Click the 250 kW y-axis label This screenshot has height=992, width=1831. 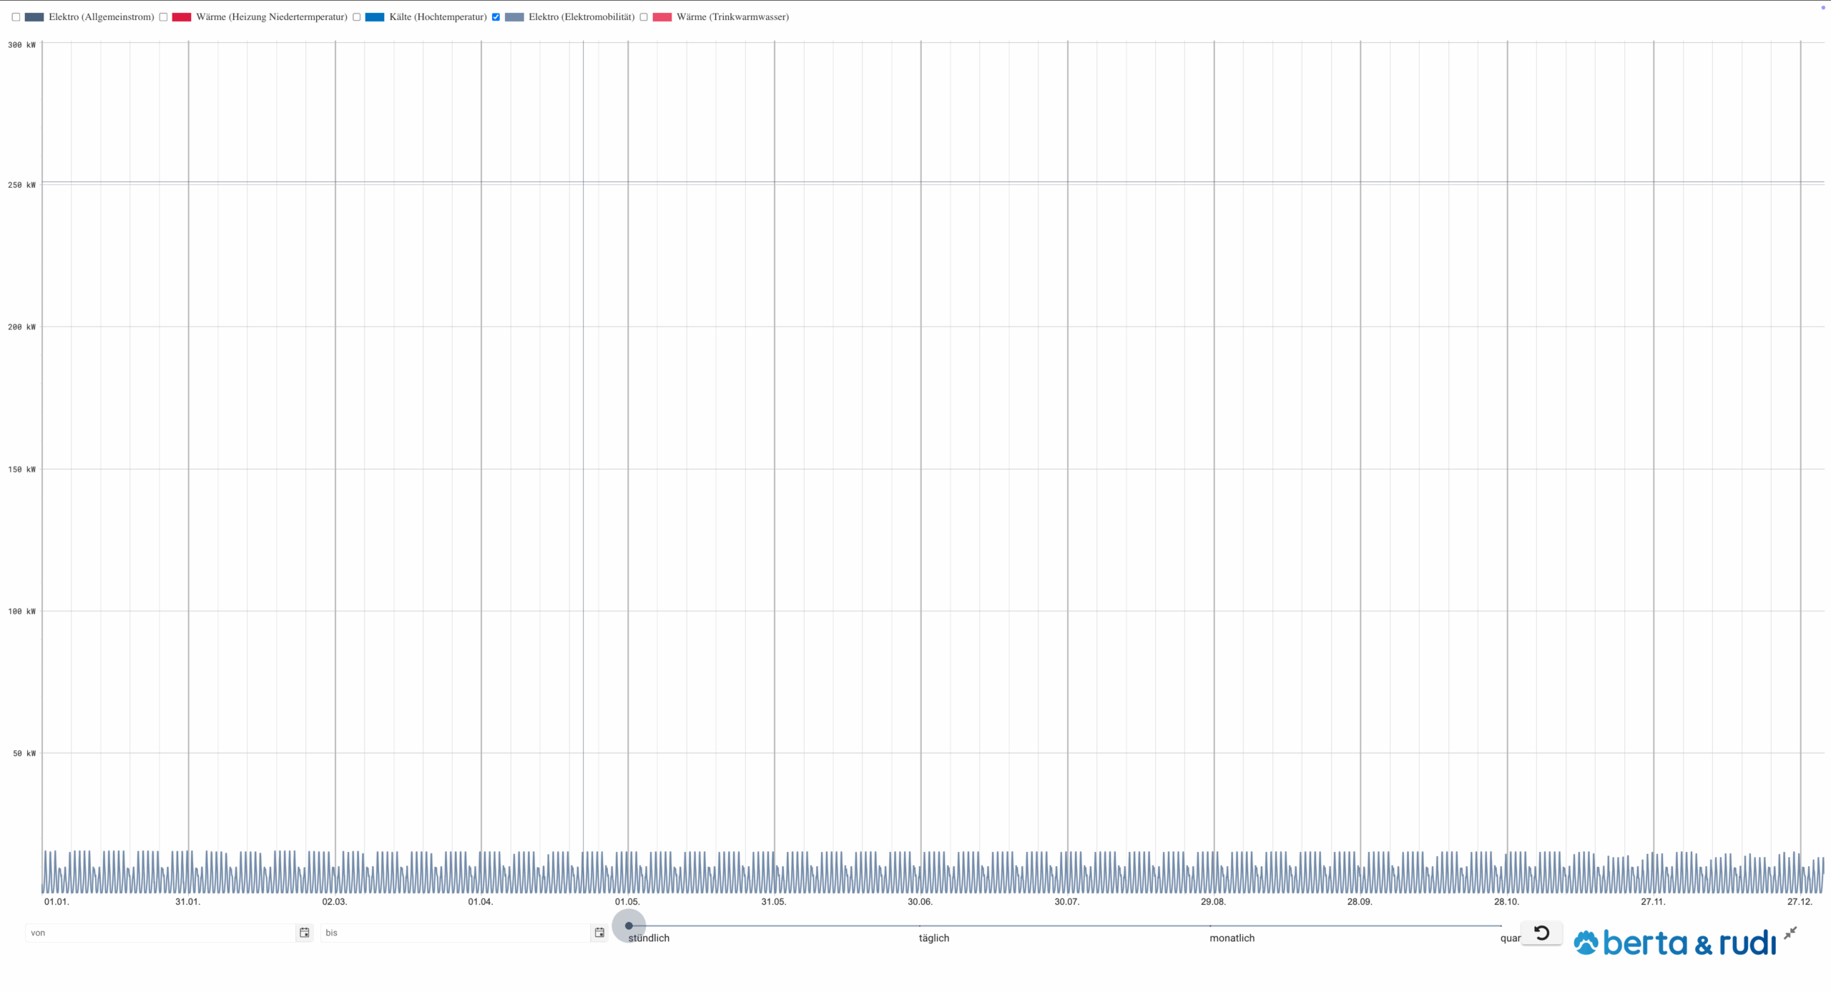coord(21,185)
